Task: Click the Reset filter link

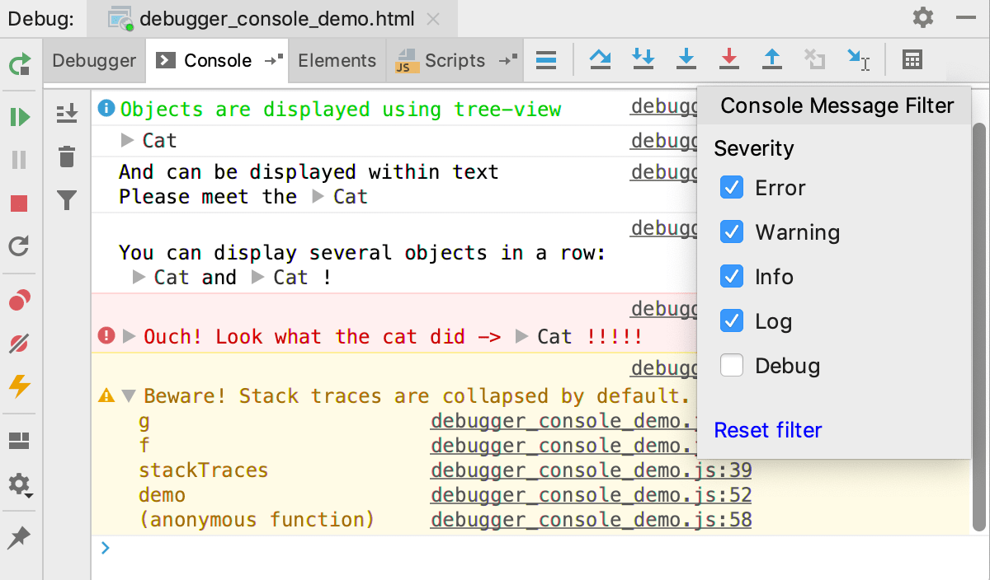Action: tap(768, 430)
